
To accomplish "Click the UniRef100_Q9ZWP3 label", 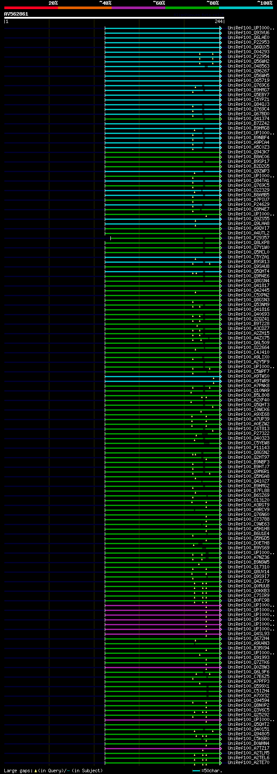I will [248, 171].
